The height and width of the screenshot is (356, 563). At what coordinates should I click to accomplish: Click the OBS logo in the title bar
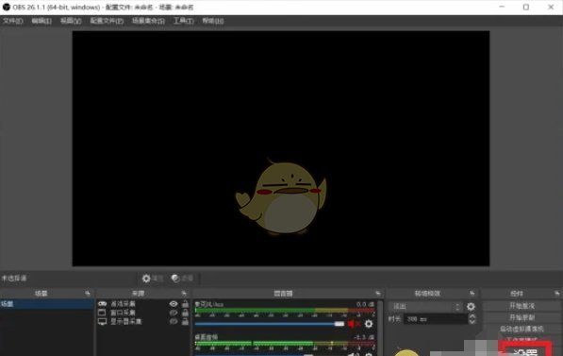click(x=6, y=7)
